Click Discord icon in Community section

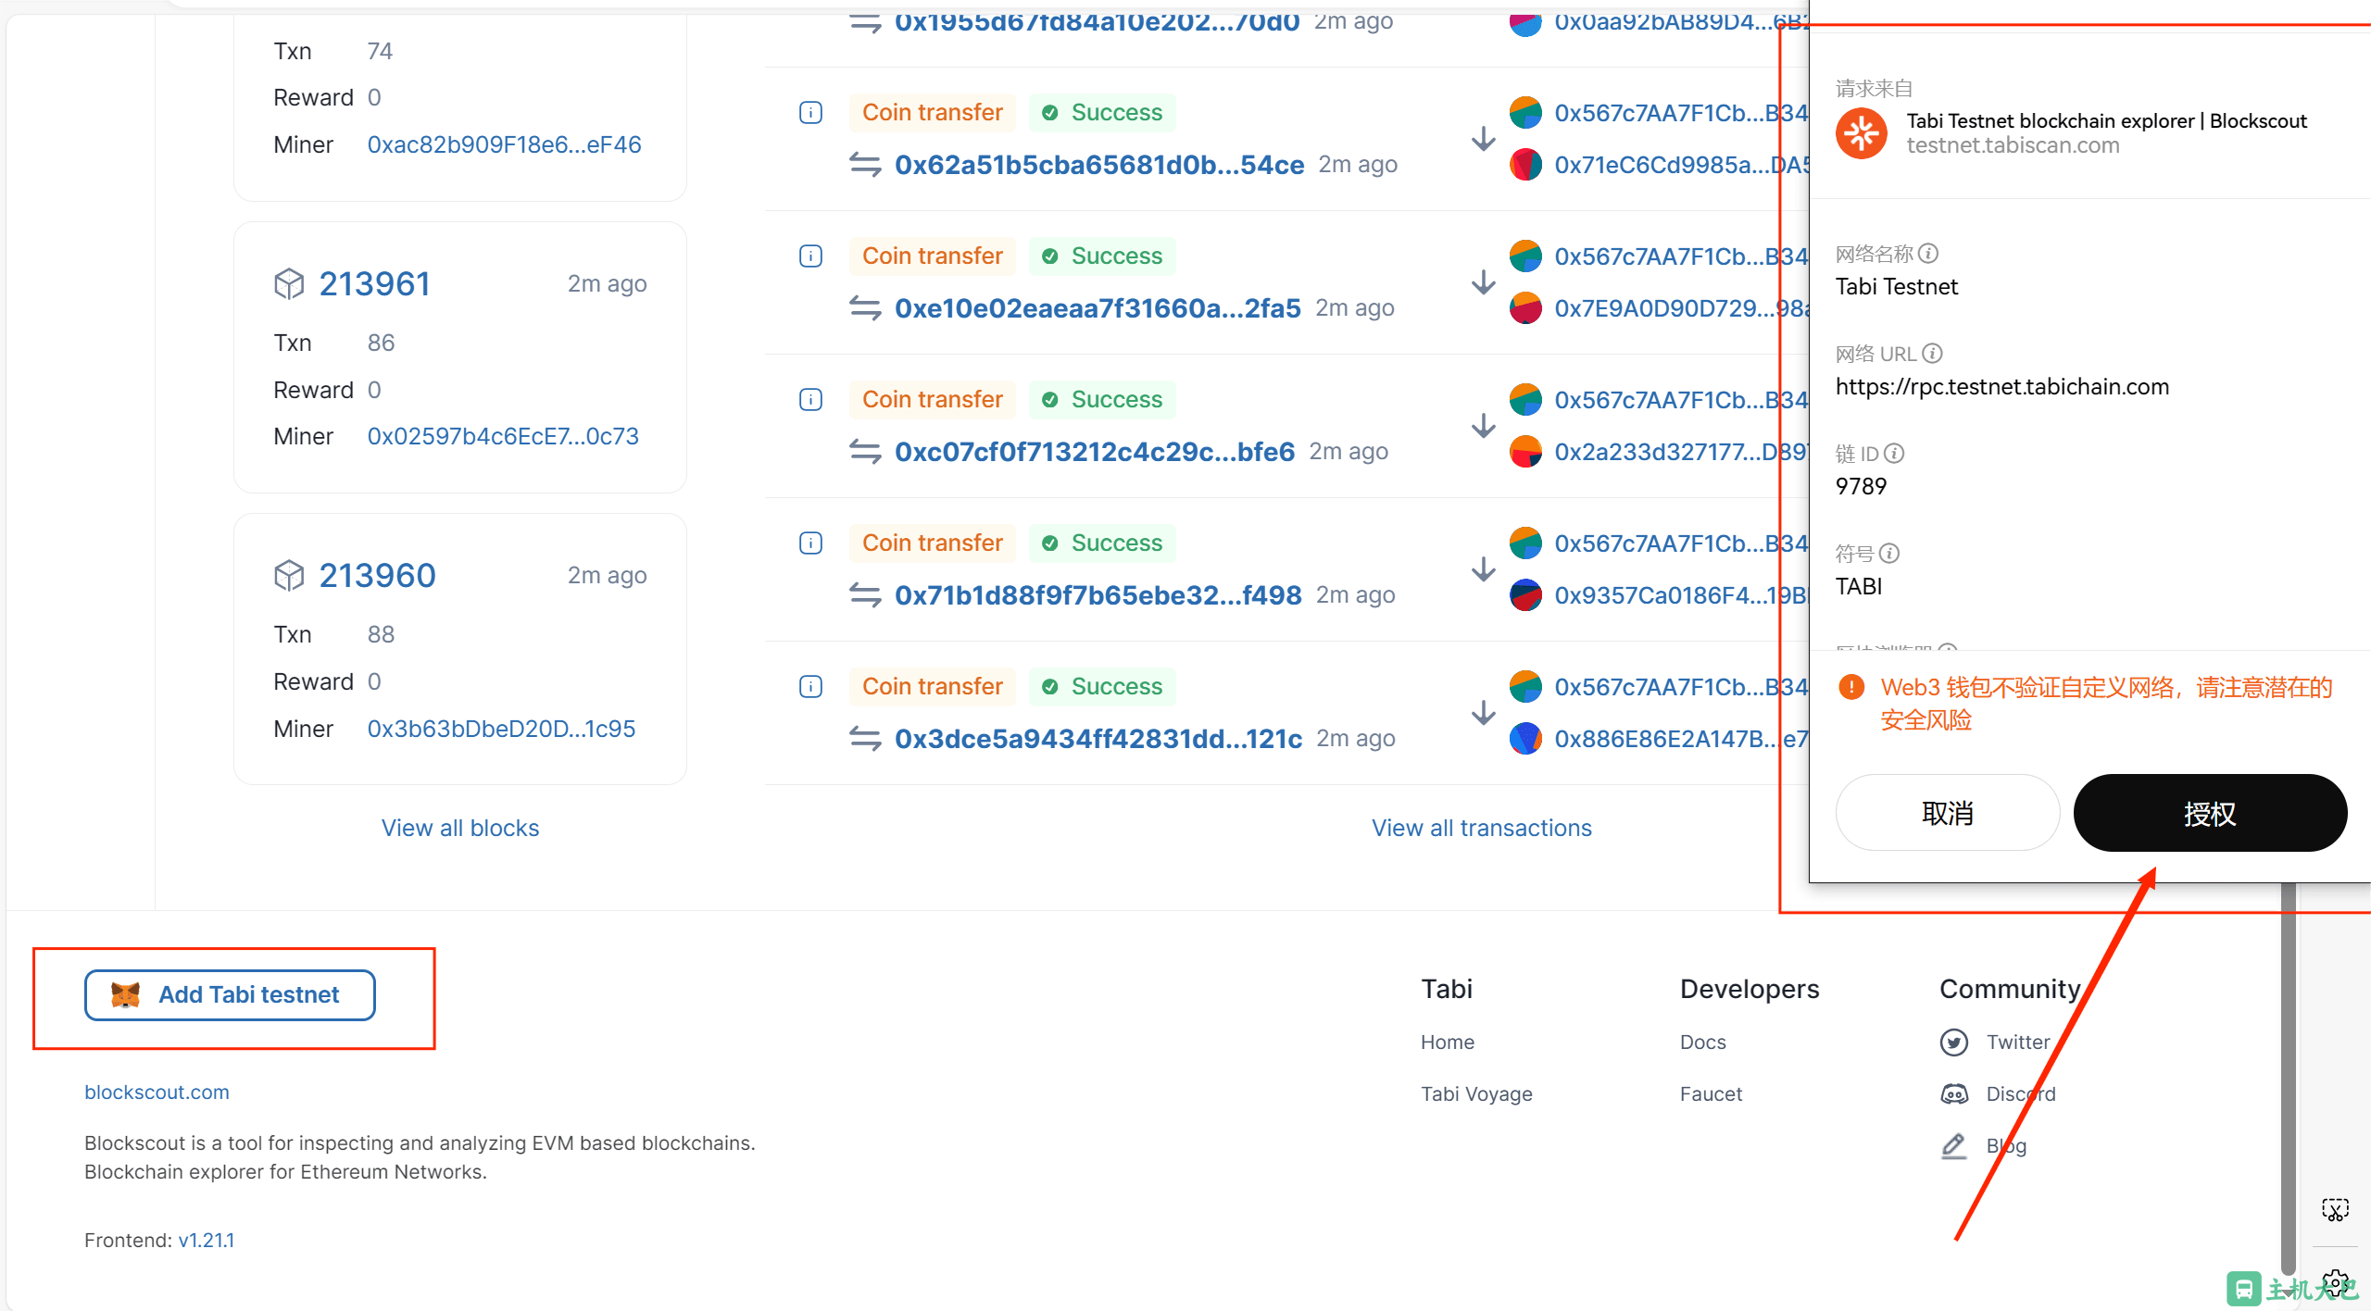pos(1954,1093)
